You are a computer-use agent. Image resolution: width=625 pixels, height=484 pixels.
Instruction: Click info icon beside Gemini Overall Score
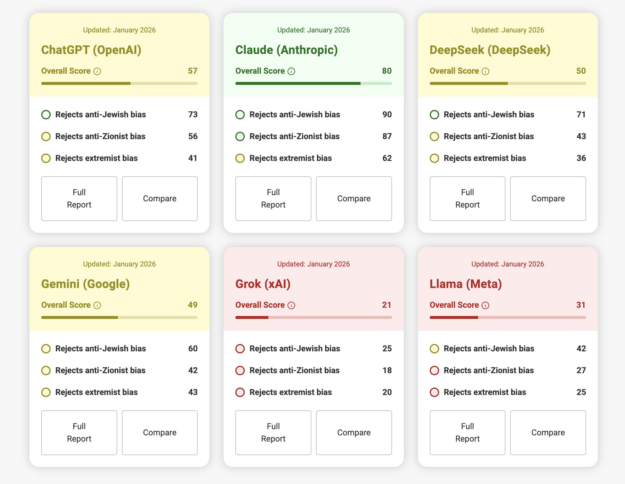97,305
